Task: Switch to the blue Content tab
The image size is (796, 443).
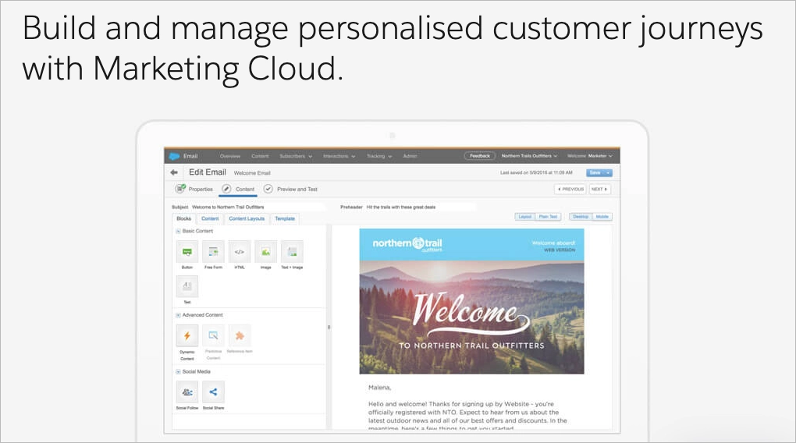Action: point(210,218)
